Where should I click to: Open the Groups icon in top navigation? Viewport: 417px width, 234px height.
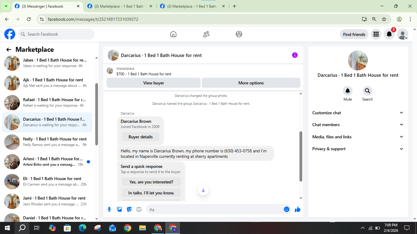point(239,34)
